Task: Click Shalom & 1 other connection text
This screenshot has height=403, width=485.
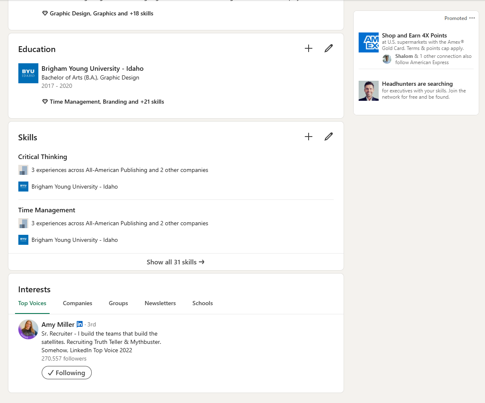Action: click(x=433, y=59)
